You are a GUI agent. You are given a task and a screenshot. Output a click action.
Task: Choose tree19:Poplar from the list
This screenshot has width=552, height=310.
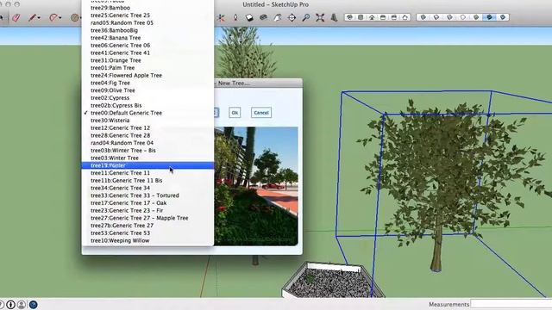147,165
